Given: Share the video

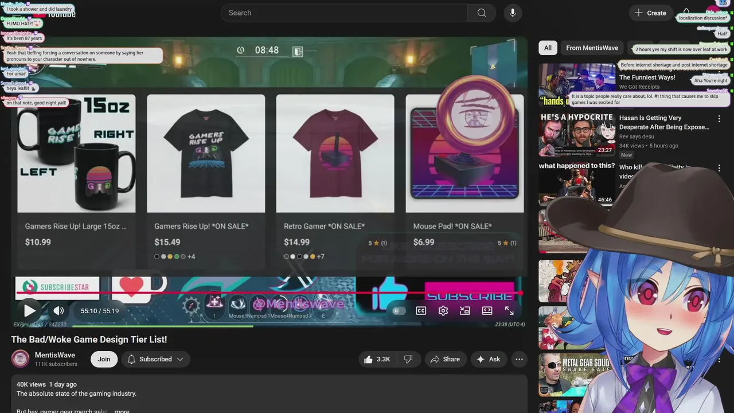Looking at the screenshot, I should click(445, 359).
